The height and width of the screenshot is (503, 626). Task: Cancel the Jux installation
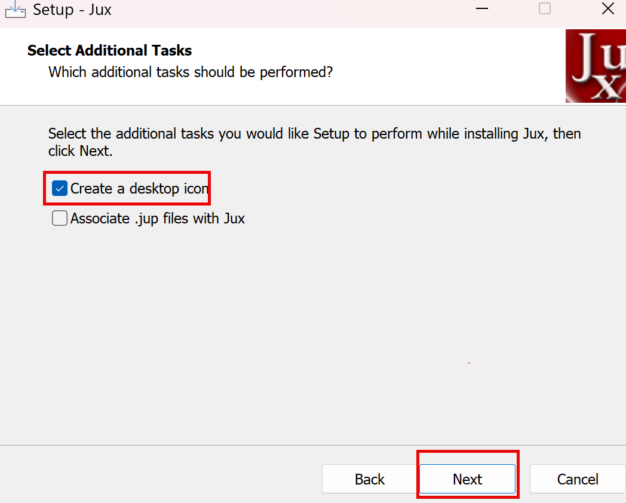[578, 479]
